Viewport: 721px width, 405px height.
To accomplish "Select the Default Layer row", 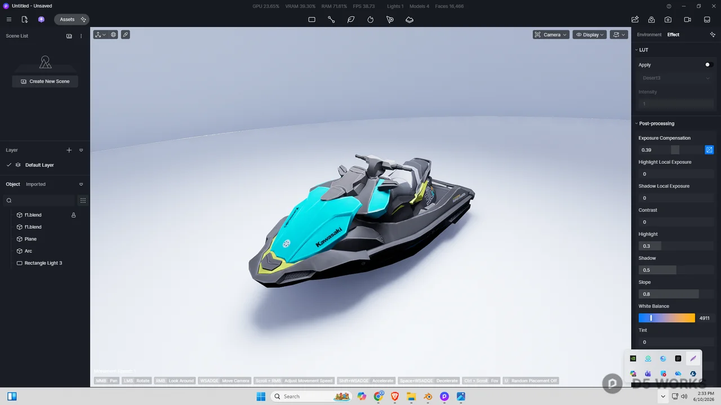I will 45,165.
